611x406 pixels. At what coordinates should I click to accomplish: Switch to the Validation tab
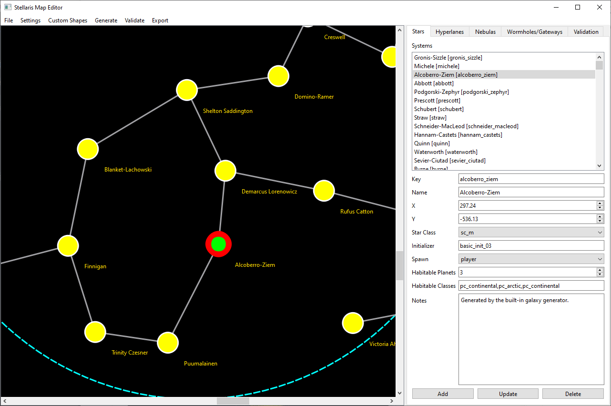click(x=586, y=32)
